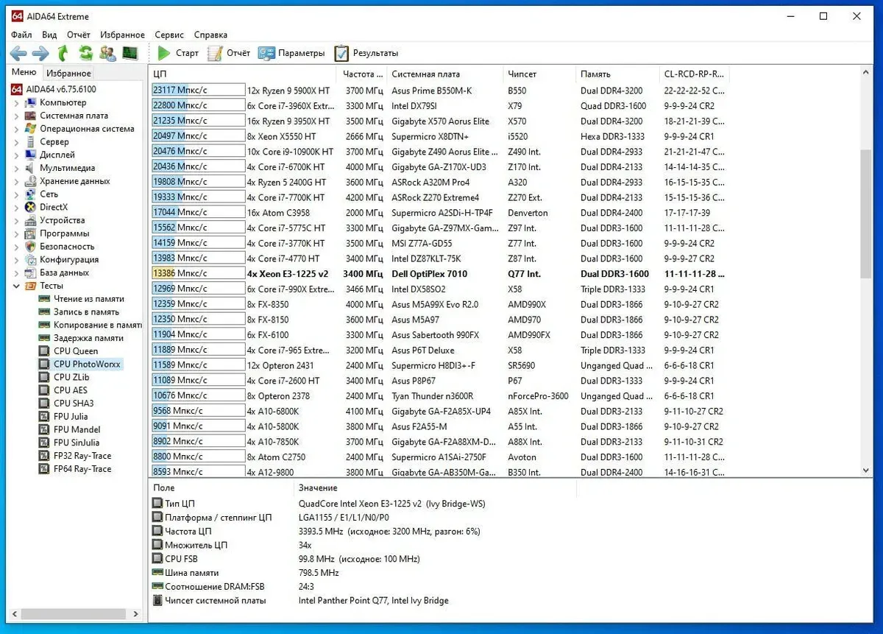This screenshot has height=634, width=883.
Task: Sort by the Частота column header
Action: [362, 74]
